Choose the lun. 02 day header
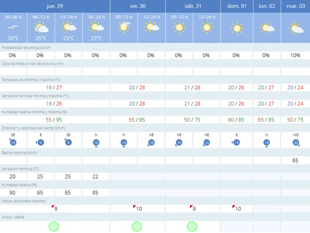 pos(267,6)
